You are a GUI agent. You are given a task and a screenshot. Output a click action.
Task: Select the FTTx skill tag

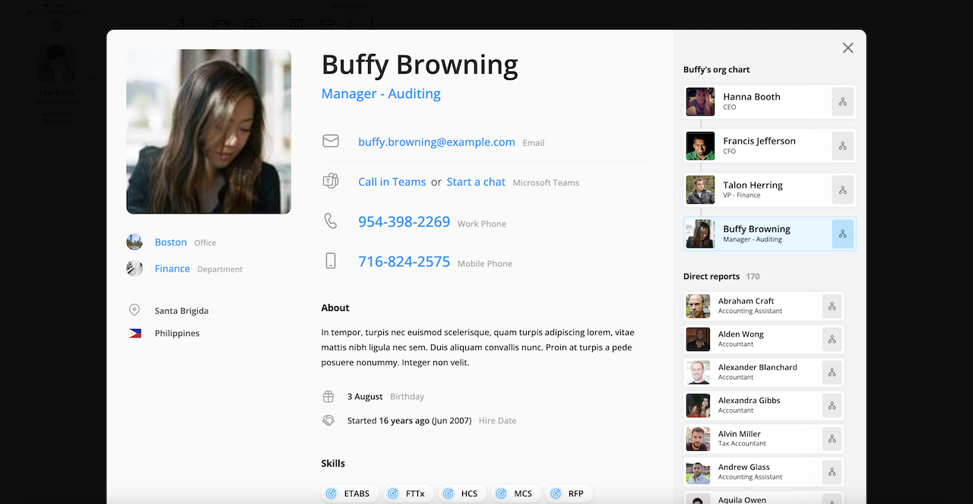pyautogui.click(x=407, y=493)
